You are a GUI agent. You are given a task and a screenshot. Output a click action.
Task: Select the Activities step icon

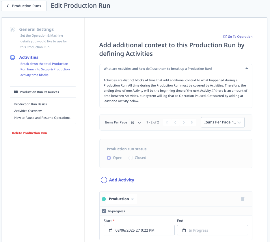click(12, 57)
